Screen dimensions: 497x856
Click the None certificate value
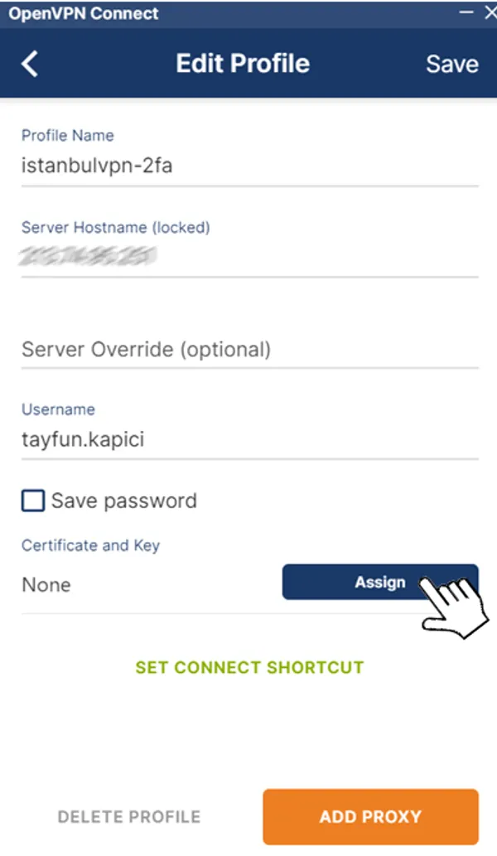[x=46, y=585]
